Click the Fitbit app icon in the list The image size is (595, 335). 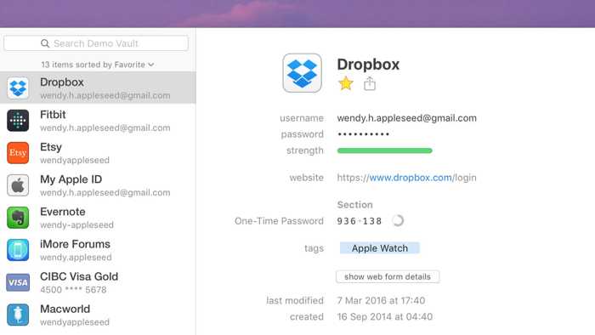pyautogui.click(x=18, y=120)
